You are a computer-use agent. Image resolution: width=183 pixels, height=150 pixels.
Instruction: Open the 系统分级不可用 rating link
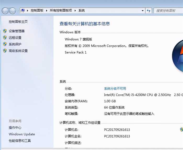pos(115,89)
